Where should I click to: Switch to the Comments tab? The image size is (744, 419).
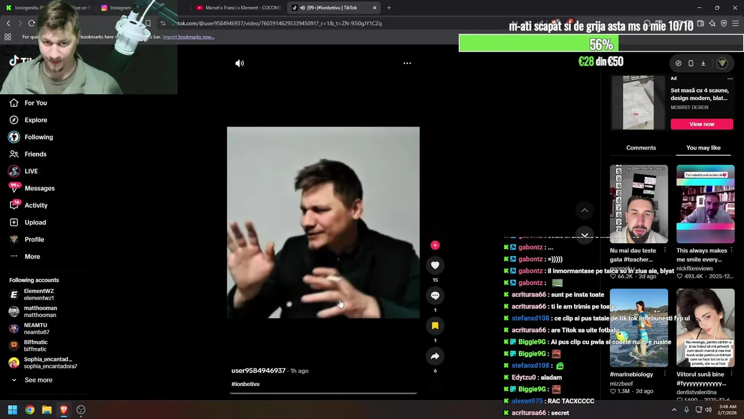pyautogui.click(x=641, y=148)
